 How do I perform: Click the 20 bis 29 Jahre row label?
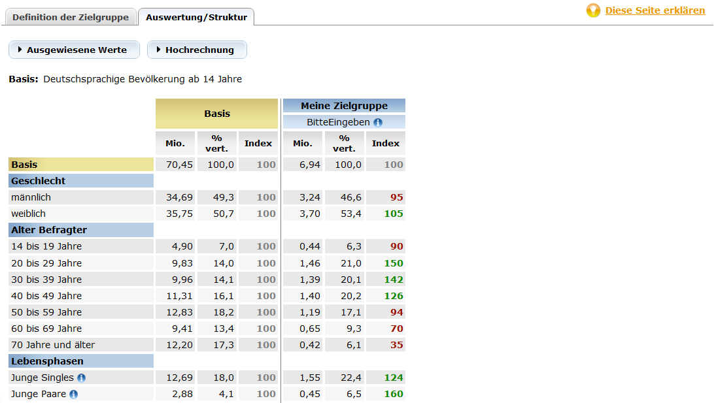point(46,263)
